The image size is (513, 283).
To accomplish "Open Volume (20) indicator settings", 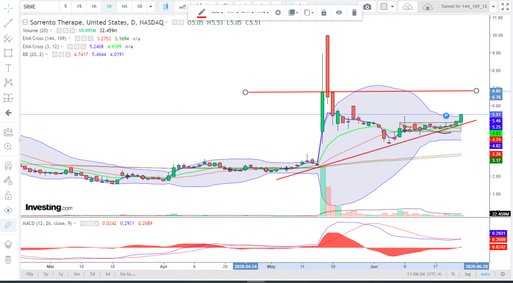I will [65, 30].
